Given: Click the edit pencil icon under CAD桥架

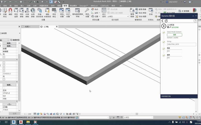Looking at the screenshot, I should [170, 27].
